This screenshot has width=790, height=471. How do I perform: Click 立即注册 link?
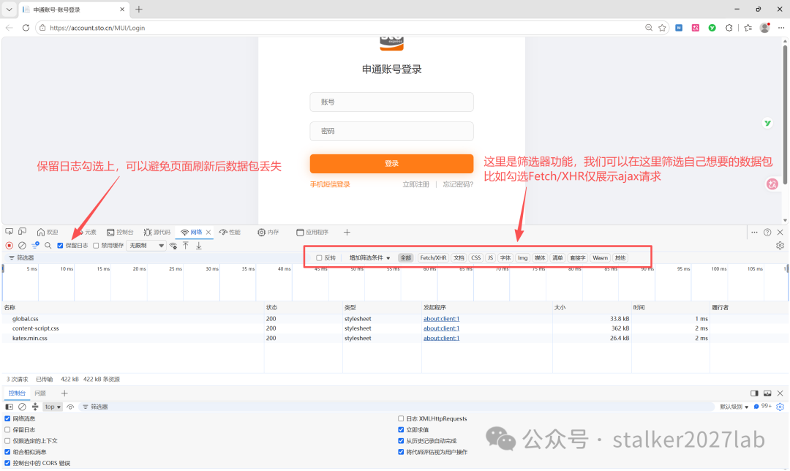point(415,184)
